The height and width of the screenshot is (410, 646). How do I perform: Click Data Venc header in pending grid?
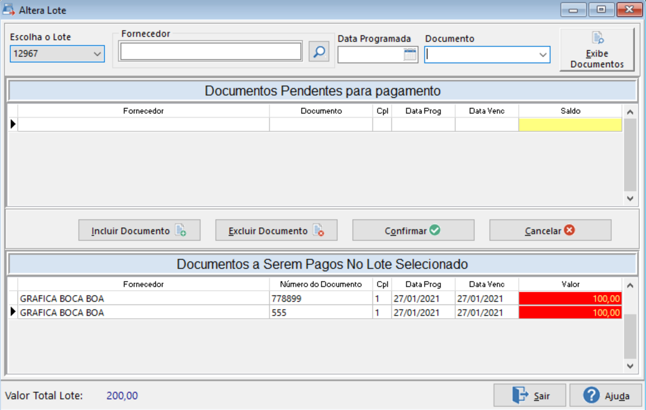(486, 111)
